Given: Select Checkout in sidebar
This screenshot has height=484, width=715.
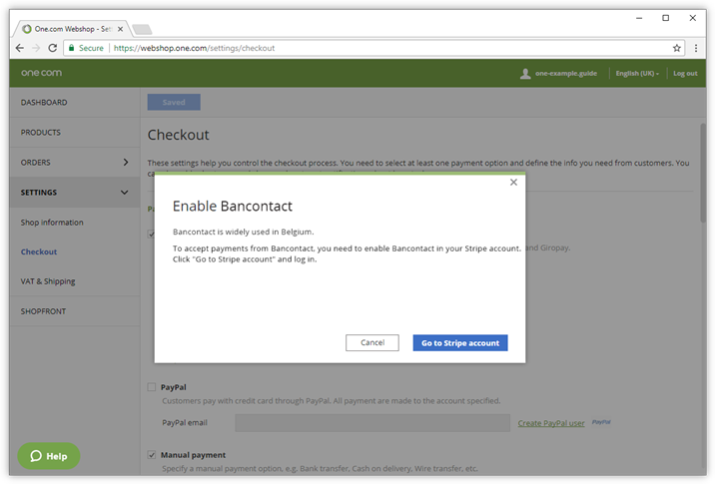Looking at the screenshot, I should 39,251.
